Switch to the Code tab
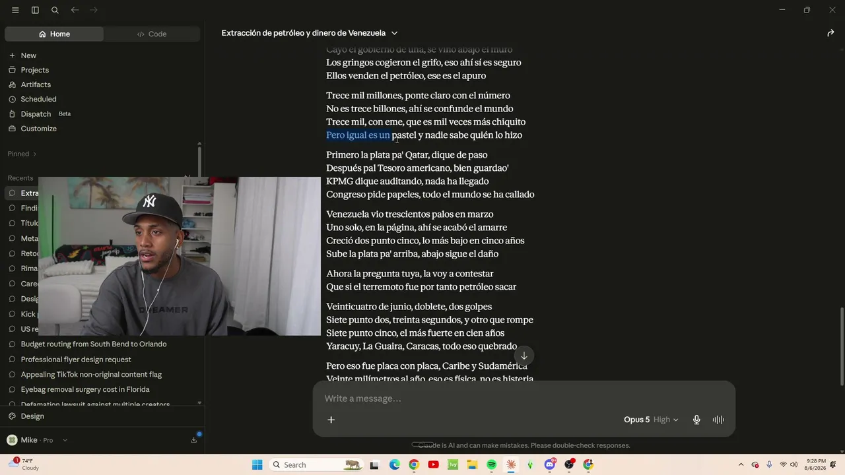Viewport: 845px width, 475px height. click(x=152, y=34)
